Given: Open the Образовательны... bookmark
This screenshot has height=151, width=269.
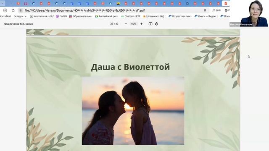Looking at the screenshot, I should pos(81,16).
